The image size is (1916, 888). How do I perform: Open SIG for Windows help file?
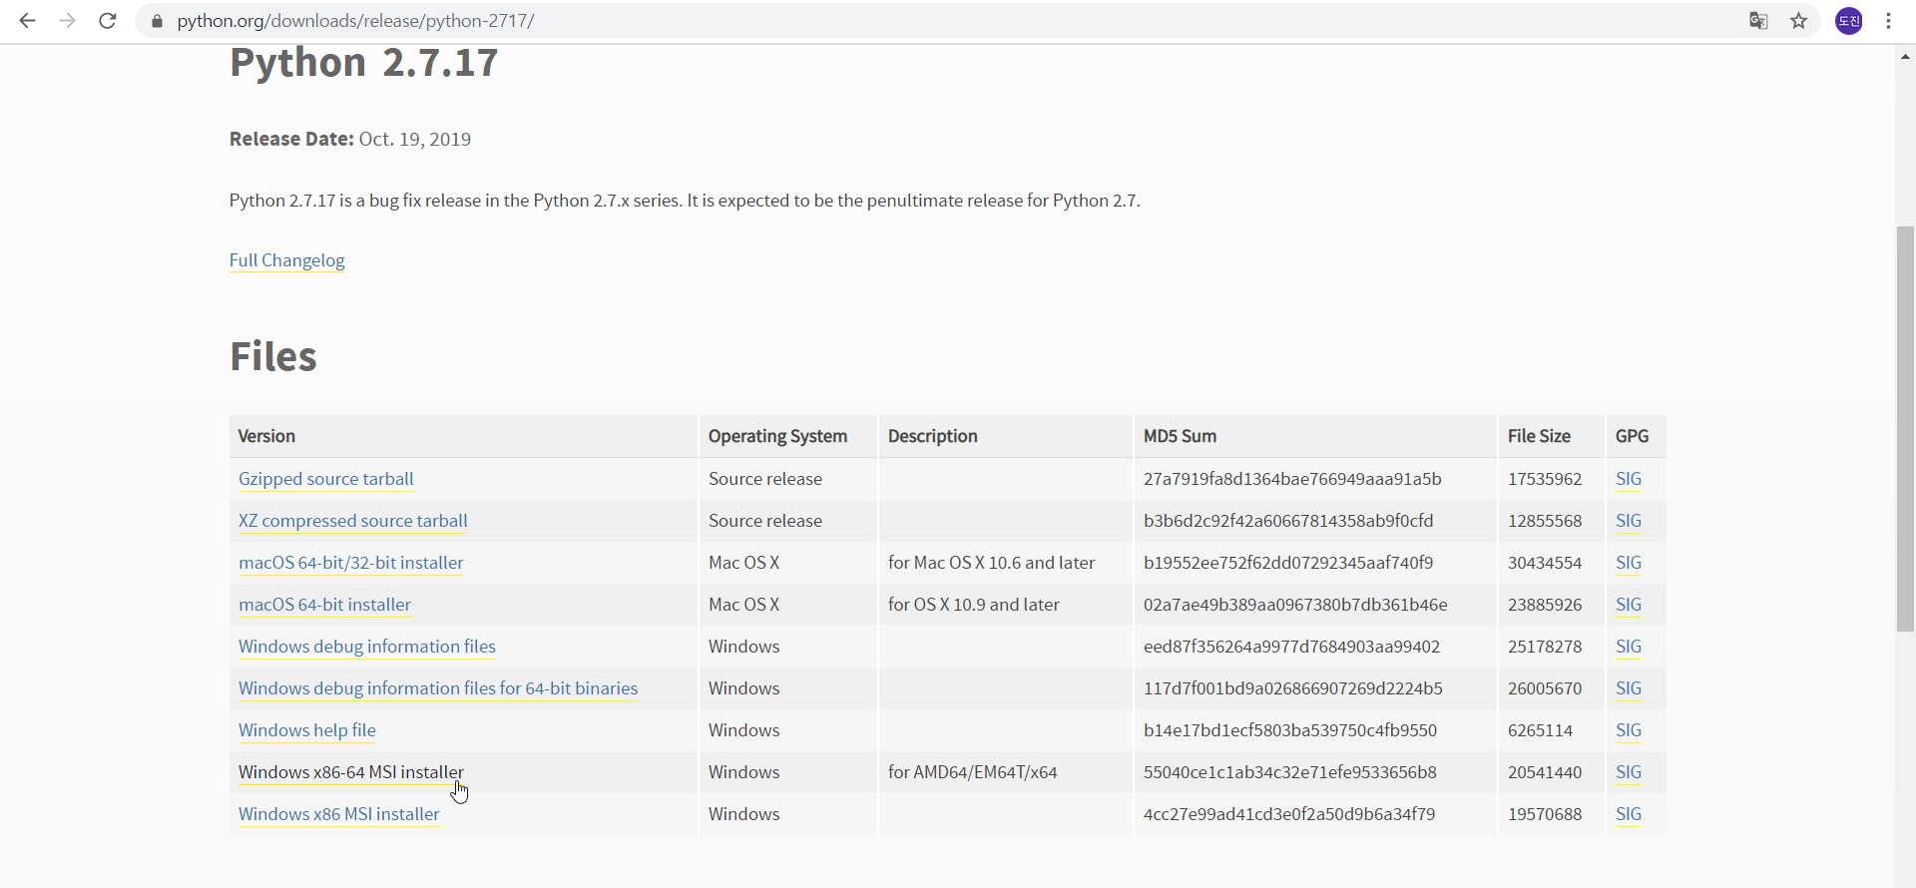[x=1629, y=730]
